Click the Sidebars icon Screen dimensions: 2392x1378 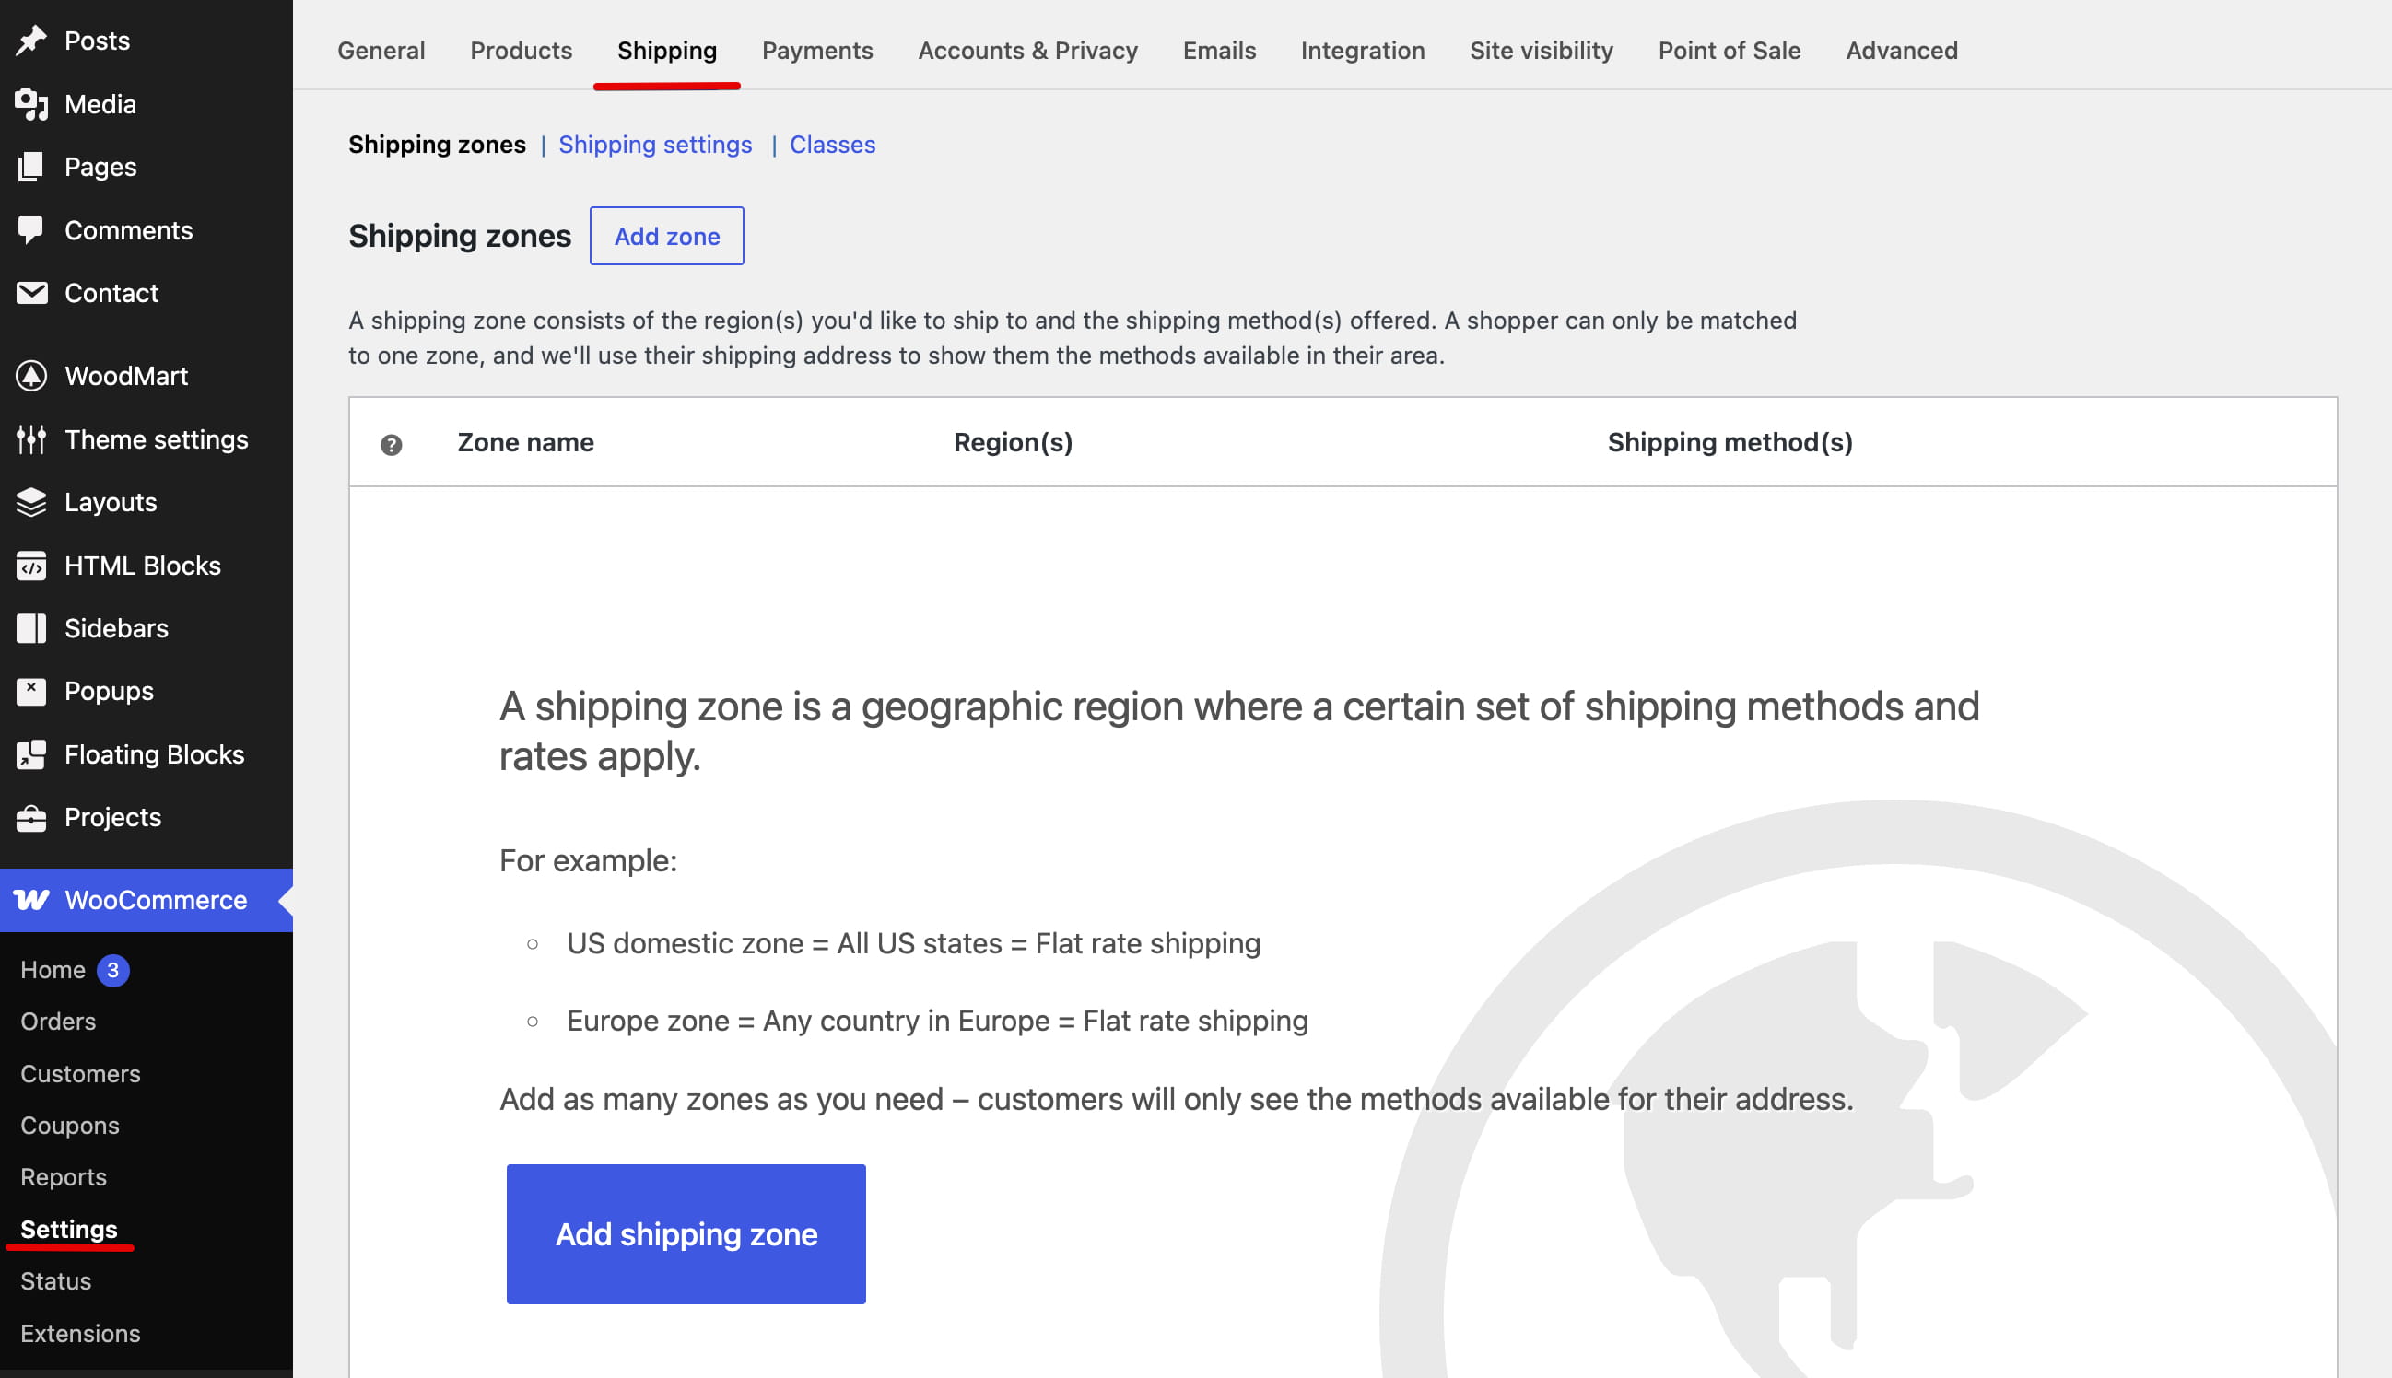coord(31,628)
